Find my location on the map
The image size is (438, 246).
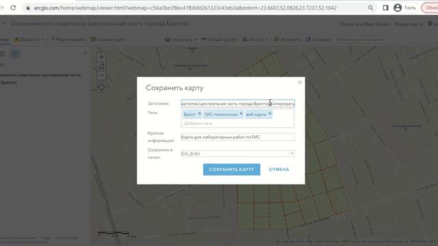click(x=101, y=87)
